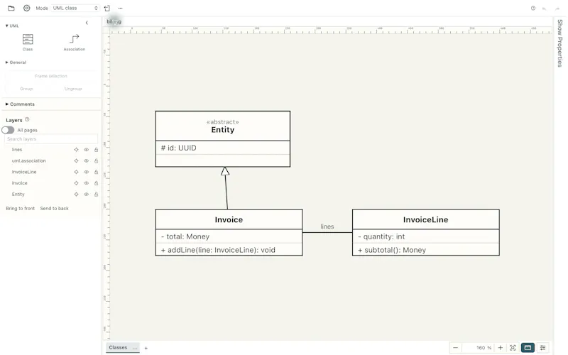Select the Invoice layer row

click(51, 183)
